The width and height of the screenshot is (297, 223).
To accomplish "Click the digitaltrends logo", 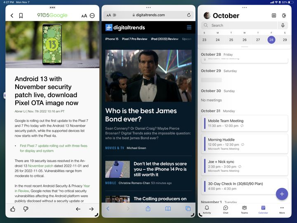I will [x=125, y=28].
